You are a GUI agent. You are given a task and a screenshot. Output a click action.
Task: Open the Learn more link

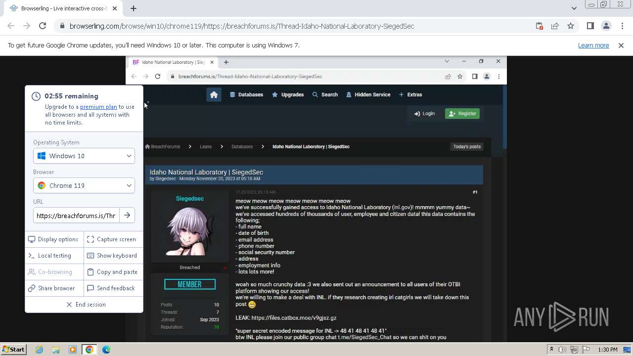pos(593,45)
